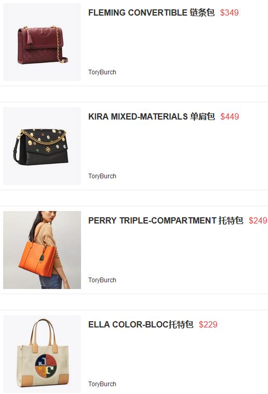
Task: Click the green charm on the orange Perry tote
Action: [x=42, y=257]
